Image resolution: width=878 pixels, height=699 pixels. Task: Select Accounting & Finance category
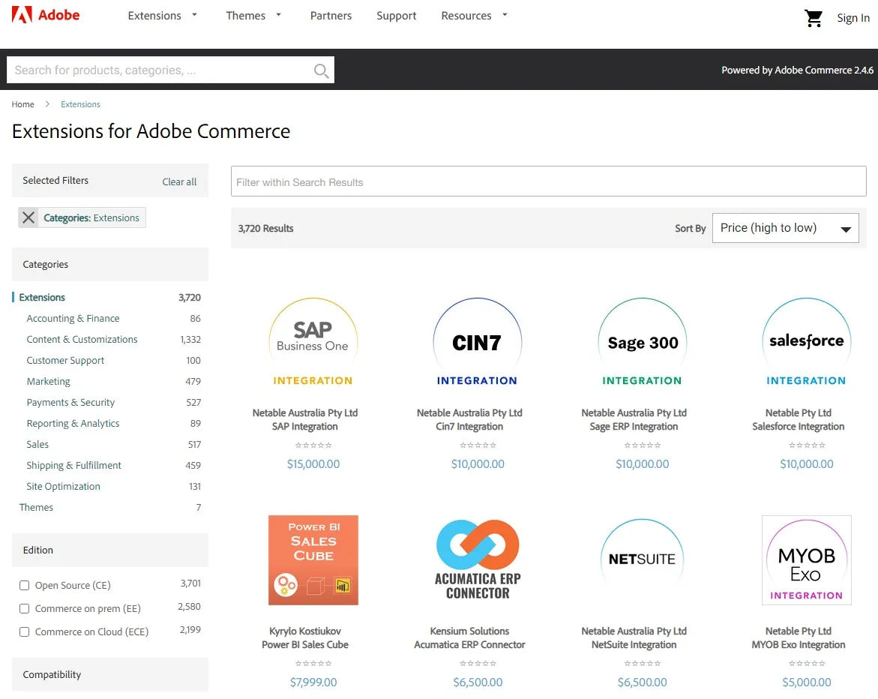[73, 318]
